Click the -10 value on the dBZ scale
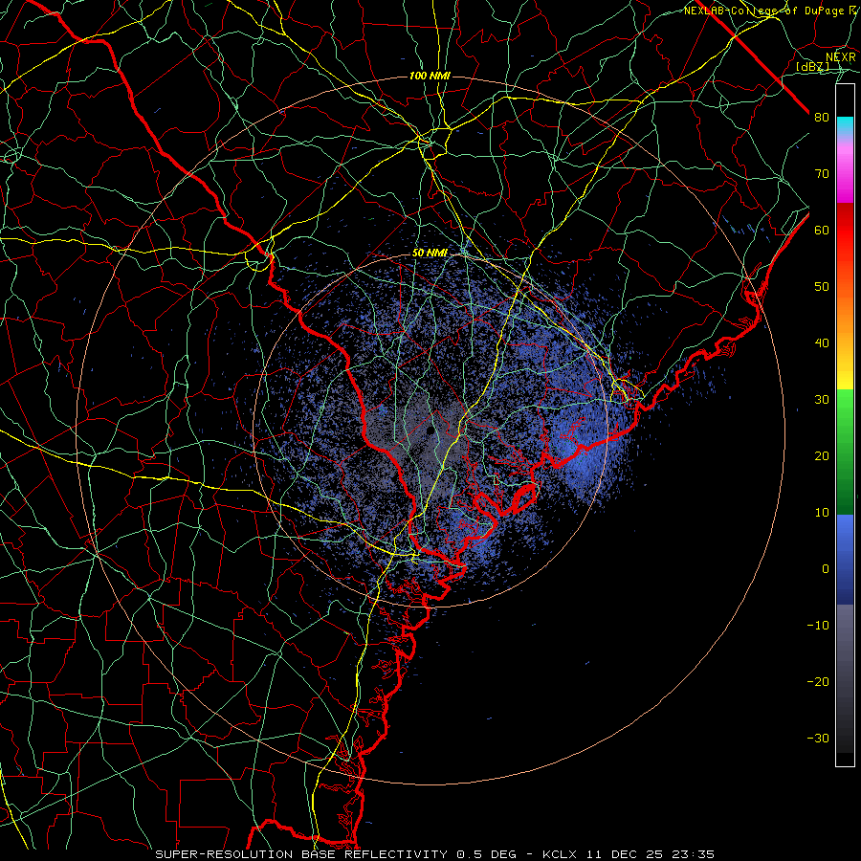The height and width of the screenshot is (861, 861). point(818,626)
